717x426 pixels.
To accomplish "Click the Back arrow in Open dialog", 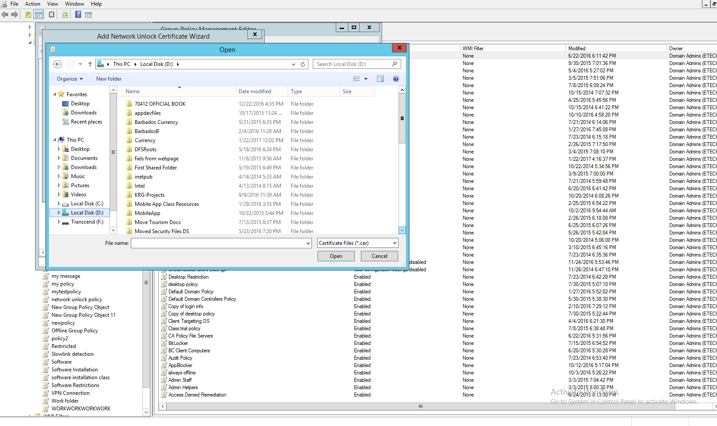I will pyautogui.click(x=57, y=64).
